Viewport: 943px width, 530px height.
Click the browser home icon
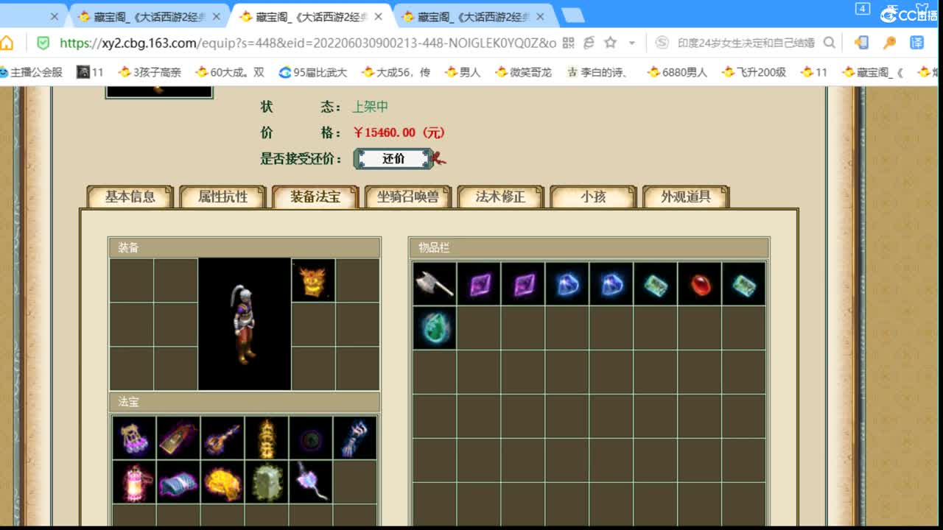pos(7,43)
